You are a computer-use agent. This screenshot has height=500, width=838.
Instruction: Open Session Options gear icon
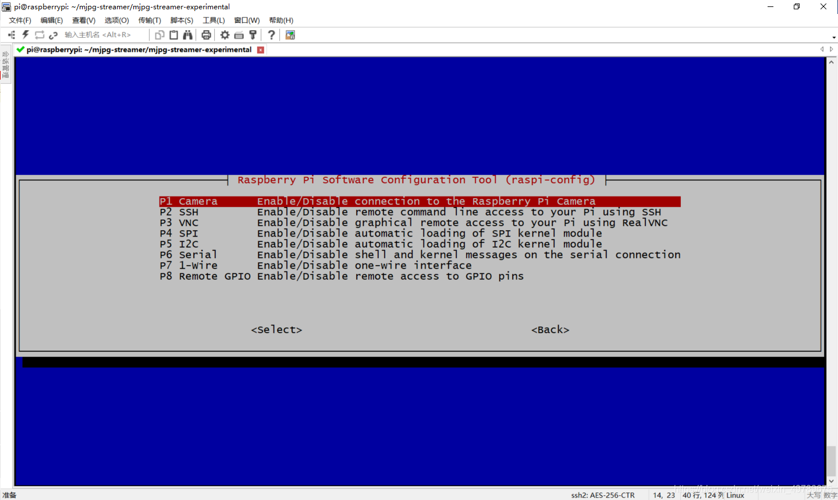pos(225,35)
